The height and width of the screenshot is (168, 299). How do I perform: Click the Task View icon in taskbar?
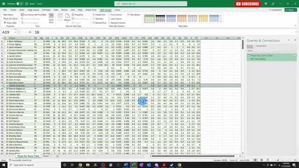click(72, 165)
